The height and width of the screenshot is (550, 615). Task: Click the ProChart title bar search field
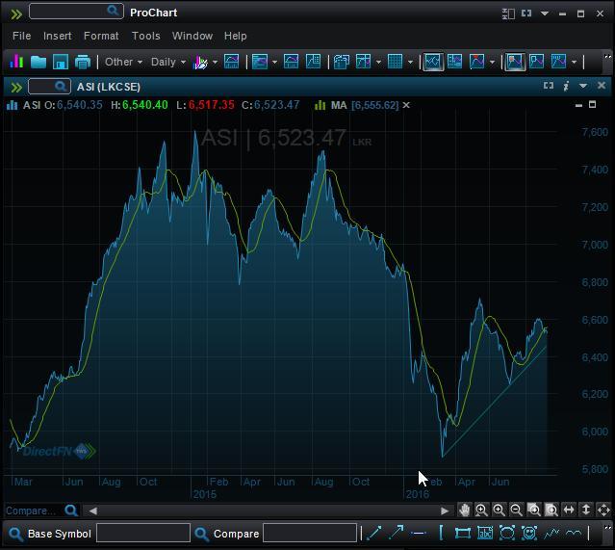76,12
